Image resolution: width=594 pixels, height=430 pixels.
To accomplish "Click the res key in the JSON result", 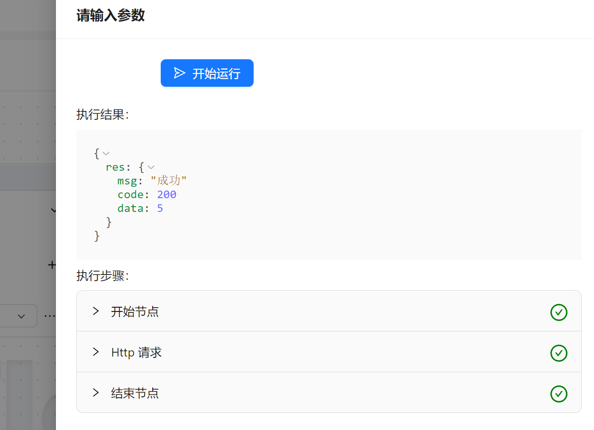I will [115, 167].
